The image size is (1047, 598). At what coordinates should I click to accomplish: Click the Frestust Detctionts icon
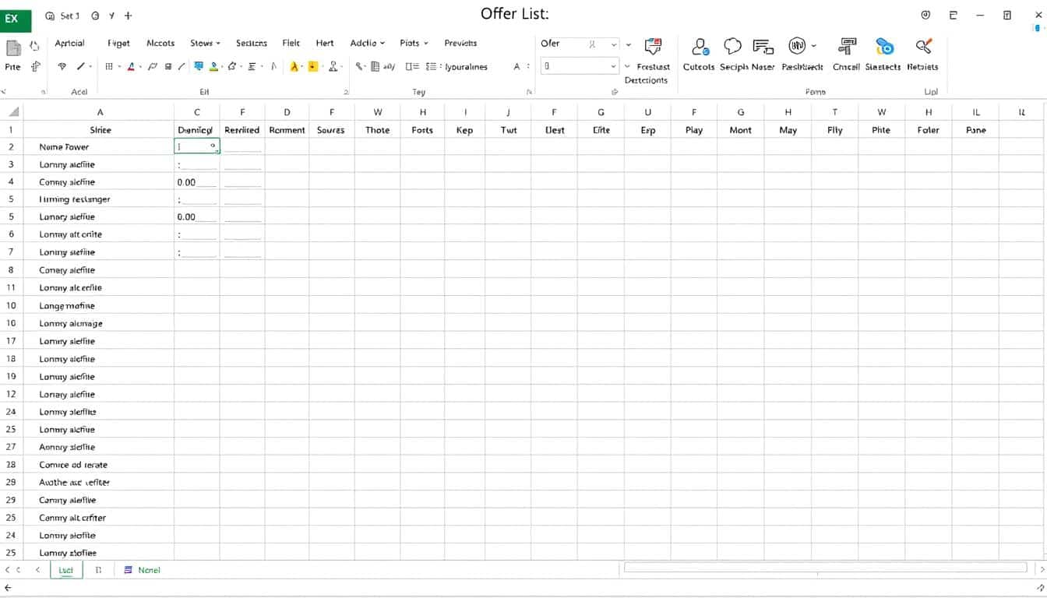[x=653, y=47]
